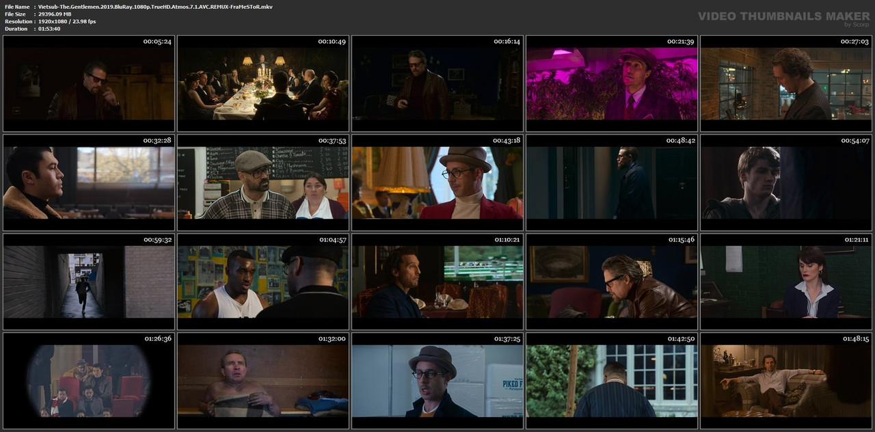The width and height of the screenshot is (875, 432).
Task: Click the thumbnail stamped 01:15:46
Action: tap(612, 282)
